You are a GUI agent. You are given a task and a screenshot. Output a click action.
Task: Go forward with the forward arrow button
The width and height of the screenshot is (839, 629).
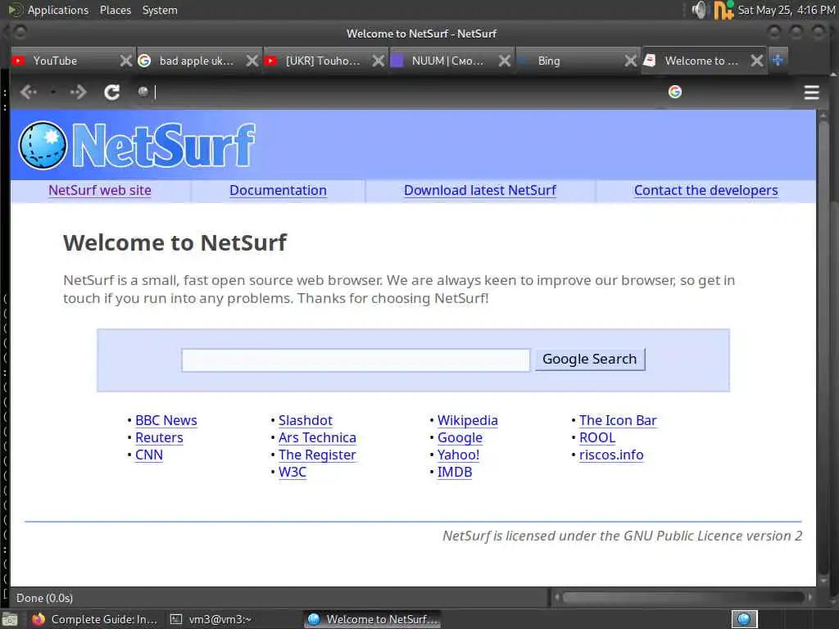(x=78, y=92)
